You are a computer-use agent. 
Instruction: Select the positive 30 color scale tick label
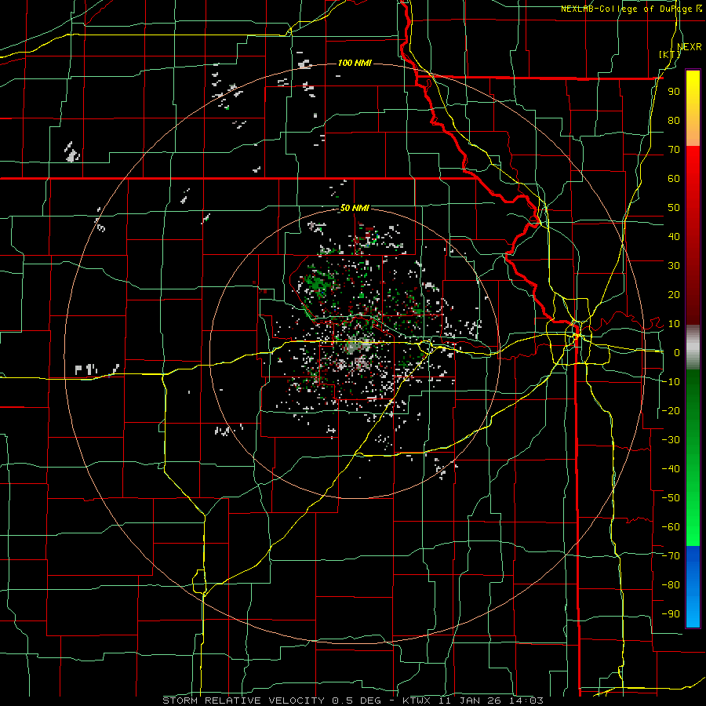pos(674,266)
